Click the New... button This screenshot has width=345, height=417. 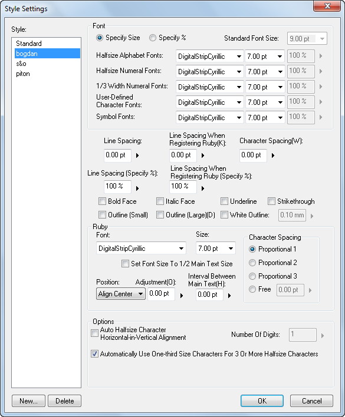click(x=28, y=401)
